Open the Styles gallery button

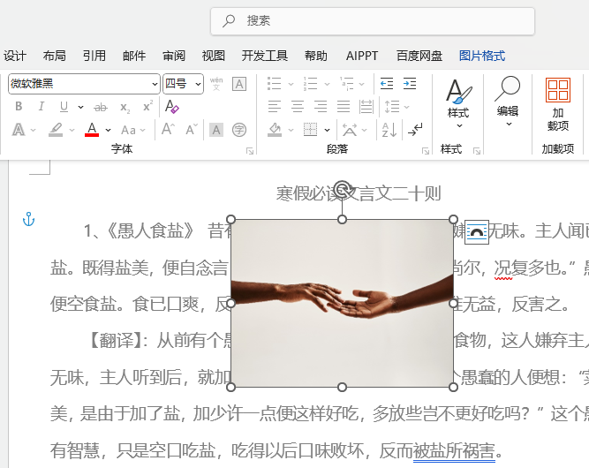tap(458, 103)
